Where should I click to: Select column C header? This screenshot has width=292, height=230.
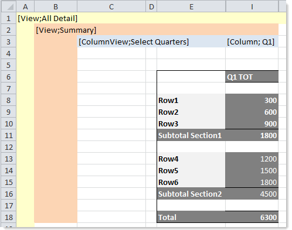pos(111,7)
